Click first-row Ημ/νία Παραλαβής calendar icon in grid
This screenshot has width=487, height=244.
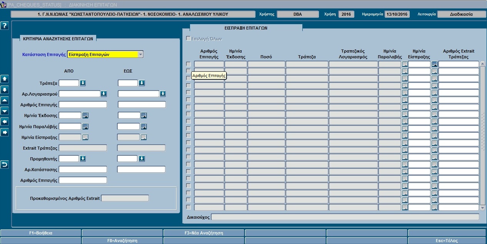[x=405, y=64]
